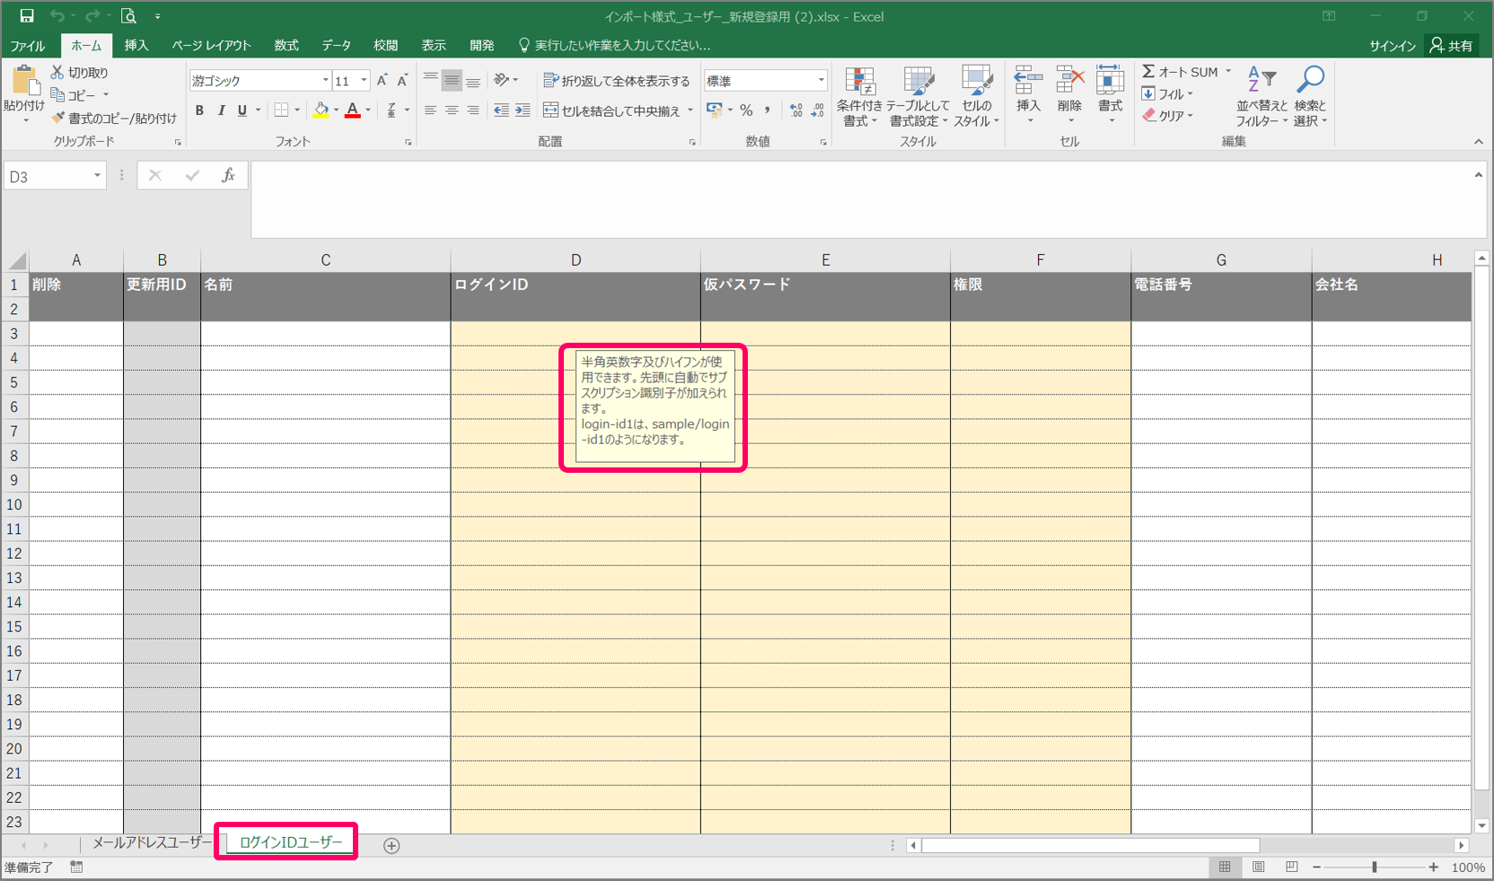The height and width of the screenshot is (881, 1494).
Task: Click the zoom slider handle
Action: pyautogui.click(x=1374, y=867)
